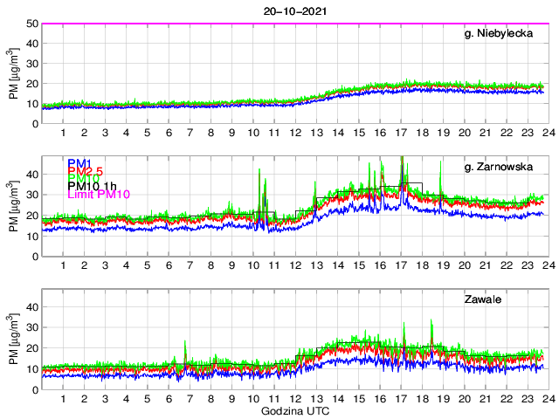
Task: Click hour 17 tick under the Niebylecka chart
Action: (399, 133)
